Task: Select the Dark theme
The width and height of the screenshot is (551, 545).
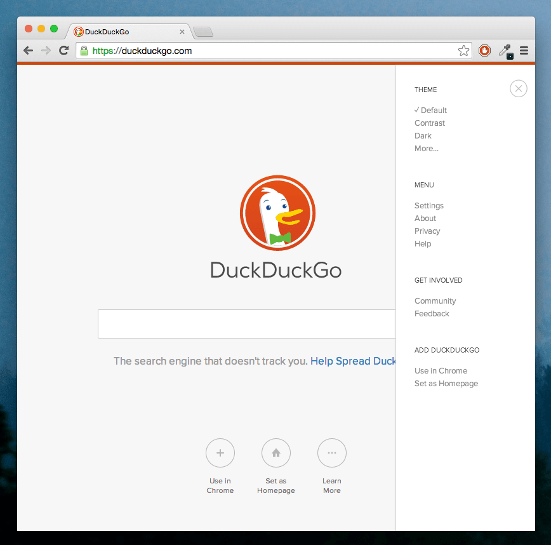Action: (x=423, y=135)
